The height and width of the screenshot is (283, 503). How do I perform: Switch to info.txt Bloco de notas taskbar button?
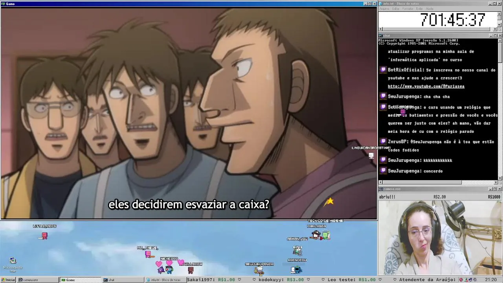165,280
